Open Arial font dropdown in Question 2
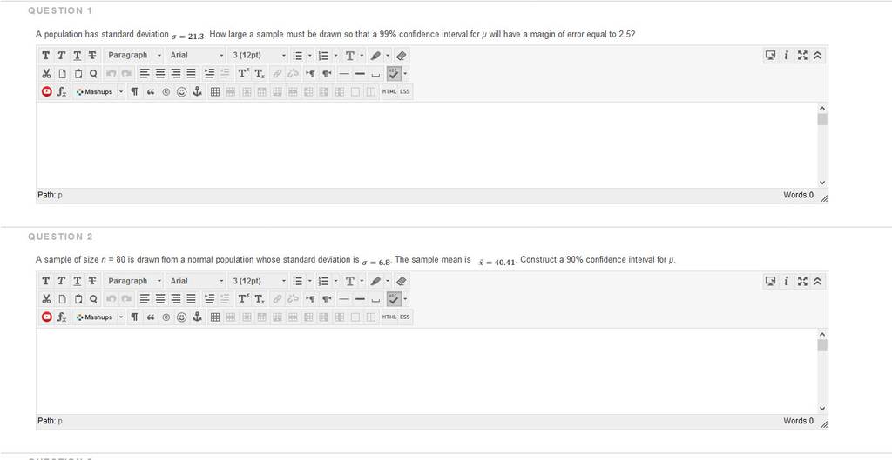The image size is (892, 460). 196,281
